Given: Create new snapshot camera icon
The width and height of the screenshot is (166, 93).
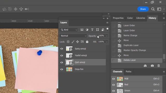Looking at the screenshot, I should 152,66.
